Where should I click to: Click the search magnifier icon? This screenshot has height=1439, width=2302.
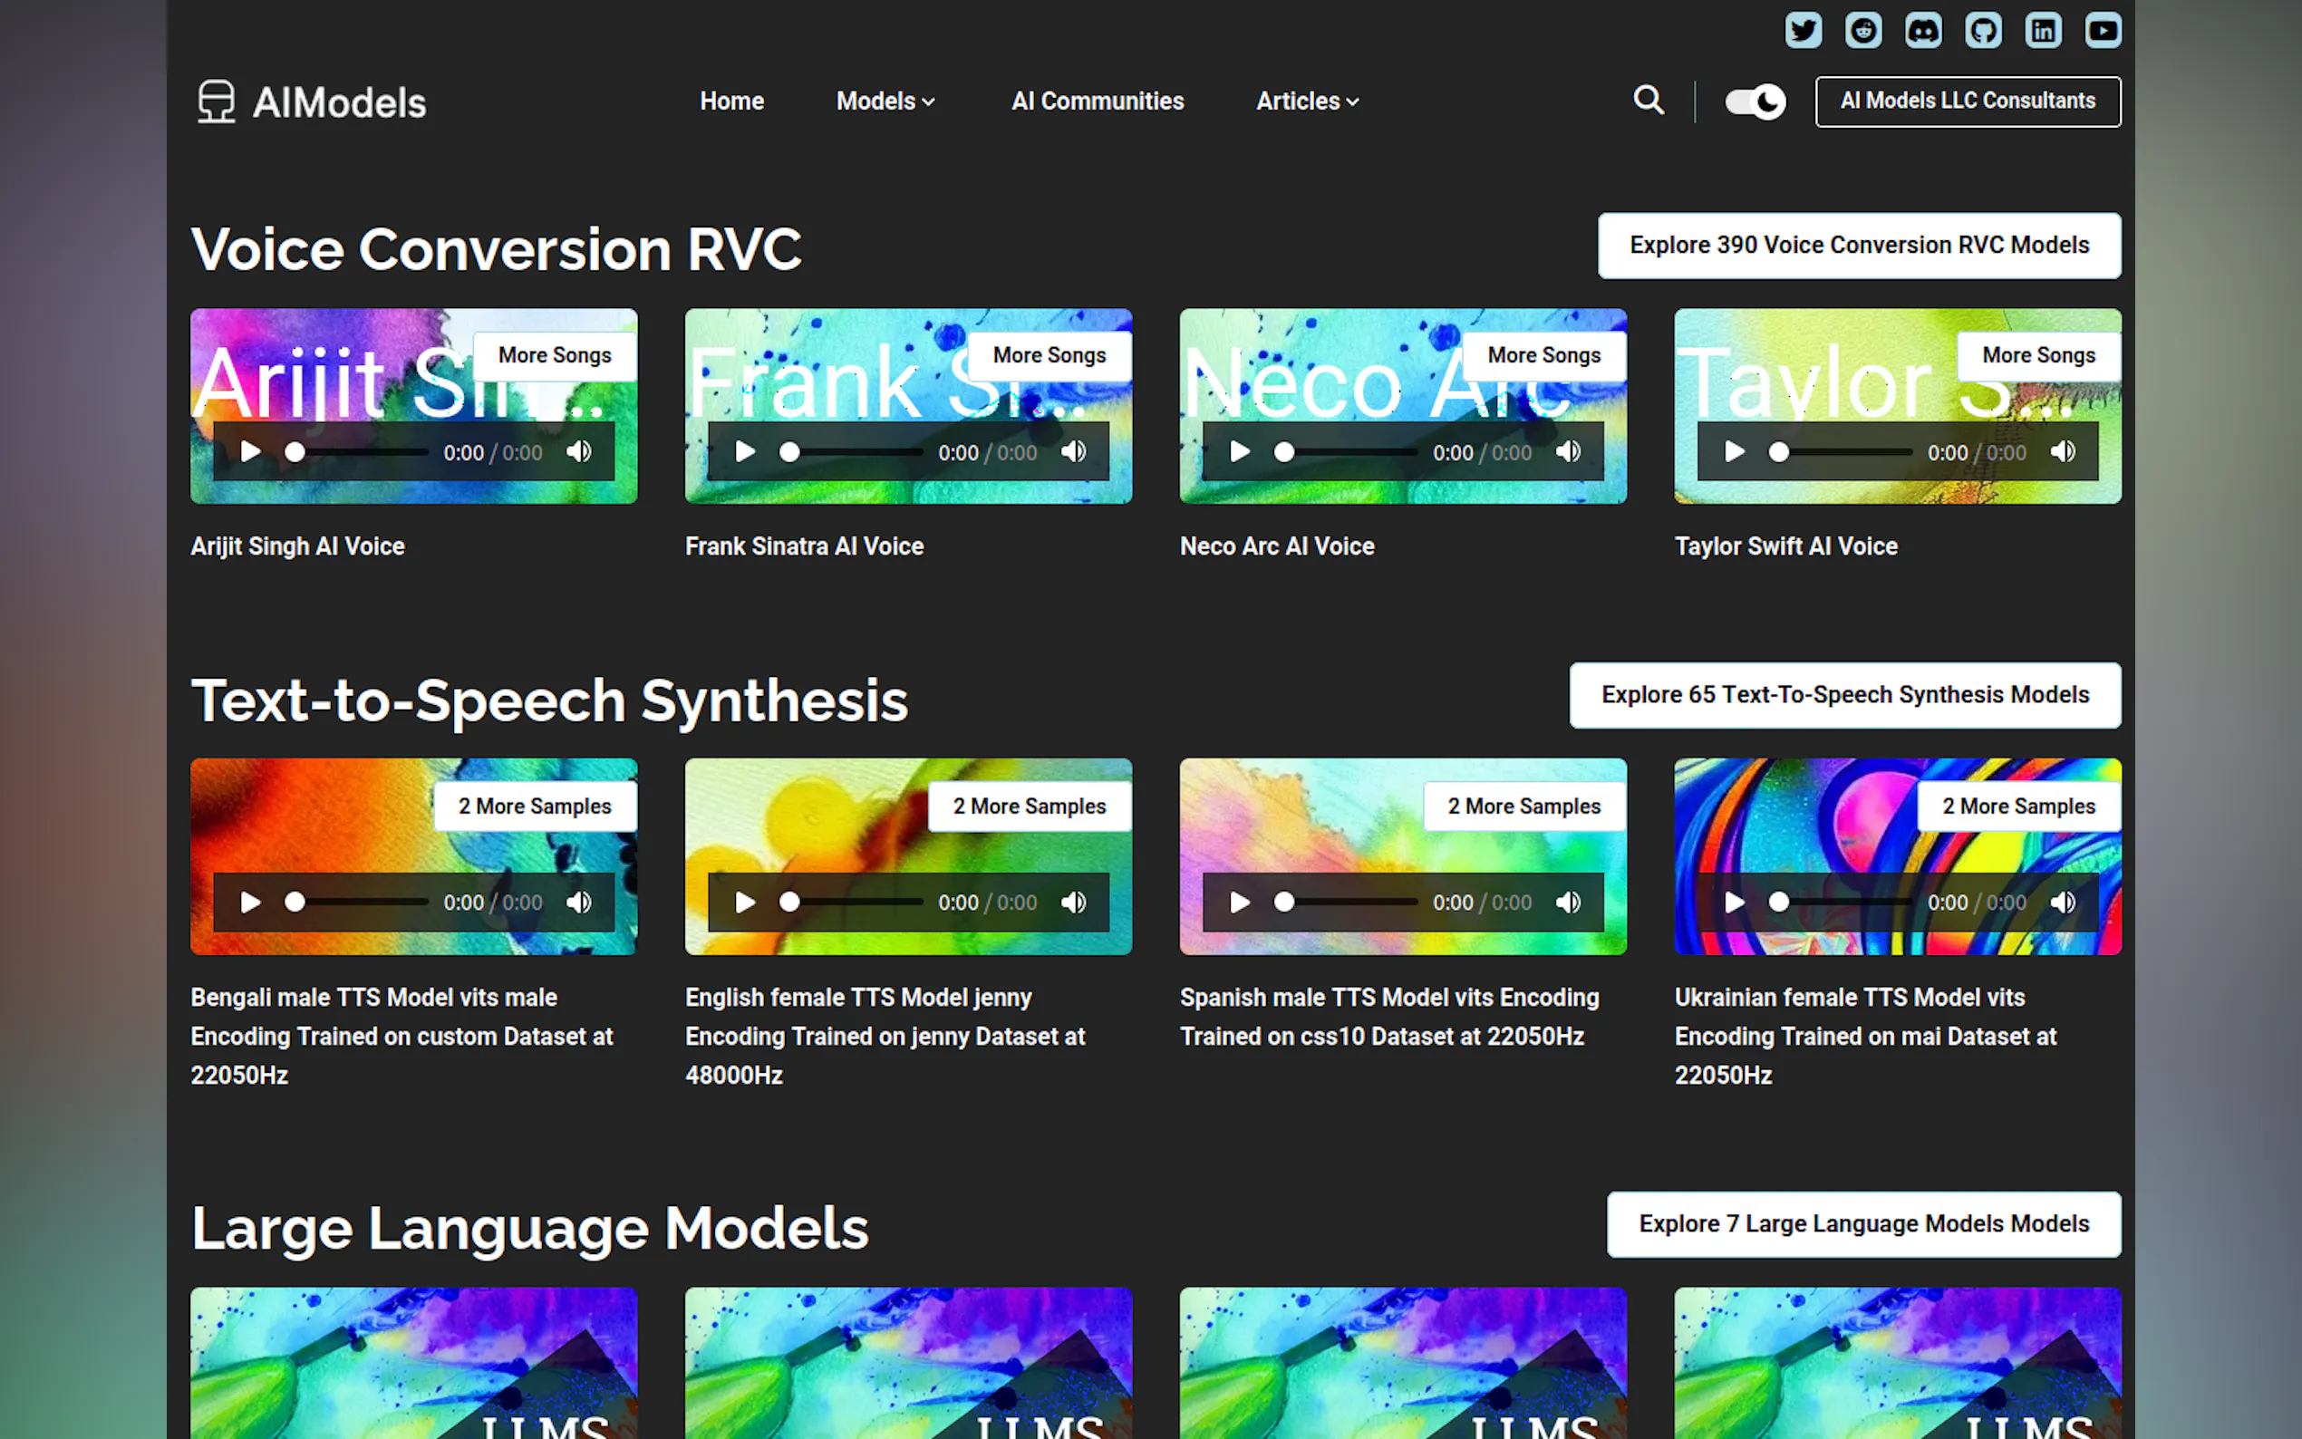pyautogui.click(x=1649, y=100)
